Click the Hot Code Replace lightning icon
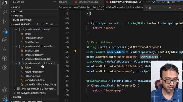183x102 pixels. pyautogui.click(x=180, y=8)
